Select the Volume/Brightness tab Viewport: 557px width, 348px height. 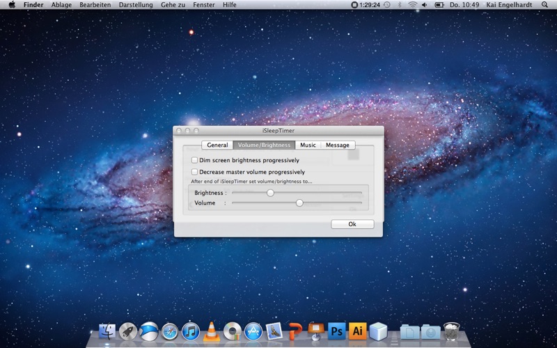(264, 145)
